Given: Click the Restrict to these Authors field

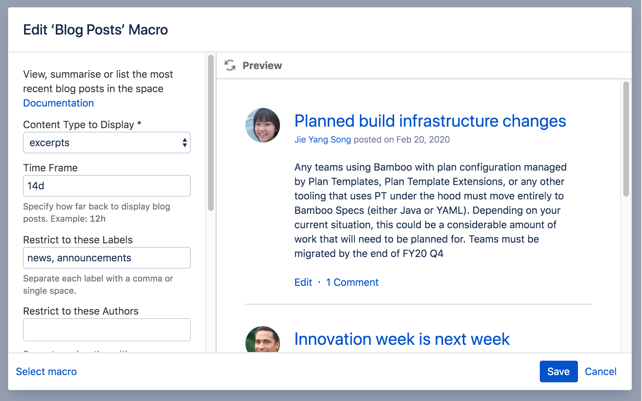Looking at the screenshot, I should (107, 329).
